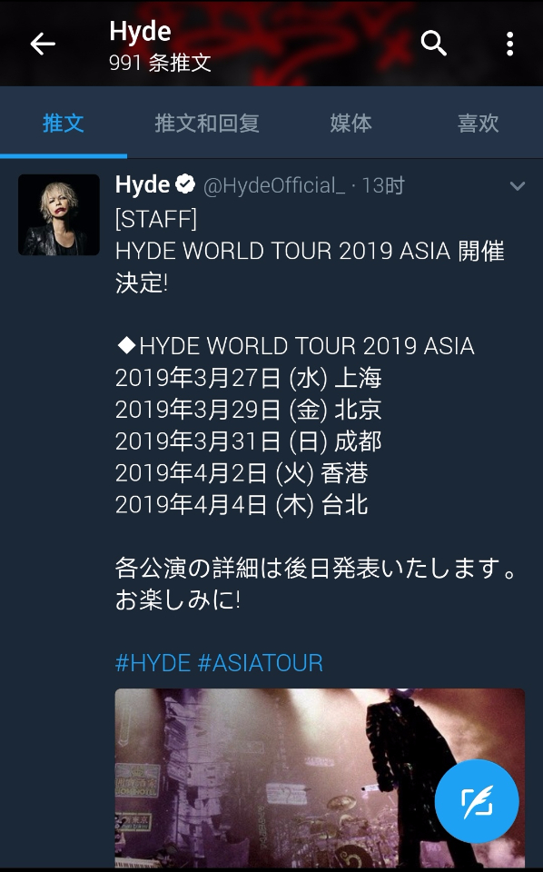Open the 媒体 tab

350,123
